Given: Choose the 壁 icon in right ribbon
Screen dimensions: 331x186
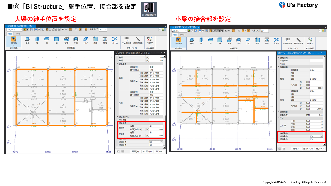Looking at the screenshot, I should [x=220, y=41].
